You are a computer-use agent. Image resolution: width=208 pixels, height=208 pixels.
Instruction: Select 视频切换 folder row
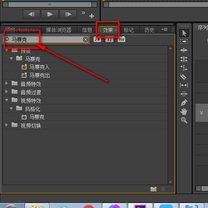pyautogui.click(x=85, y=126)
